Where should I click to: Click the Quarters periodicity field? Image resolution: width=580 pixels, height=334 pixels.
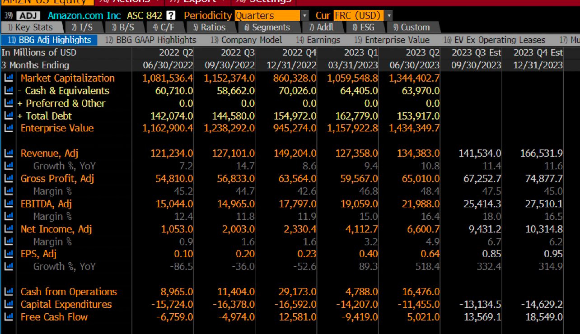(267, 15)
